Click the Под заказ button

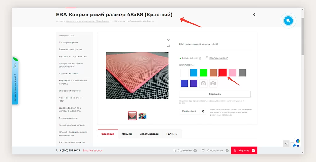pyautogui.click(x=215, y=94)
